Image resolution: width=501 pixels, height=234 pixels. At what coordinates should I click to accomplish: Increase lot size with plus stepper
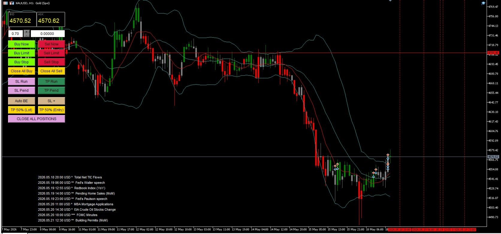click(27, 32)
